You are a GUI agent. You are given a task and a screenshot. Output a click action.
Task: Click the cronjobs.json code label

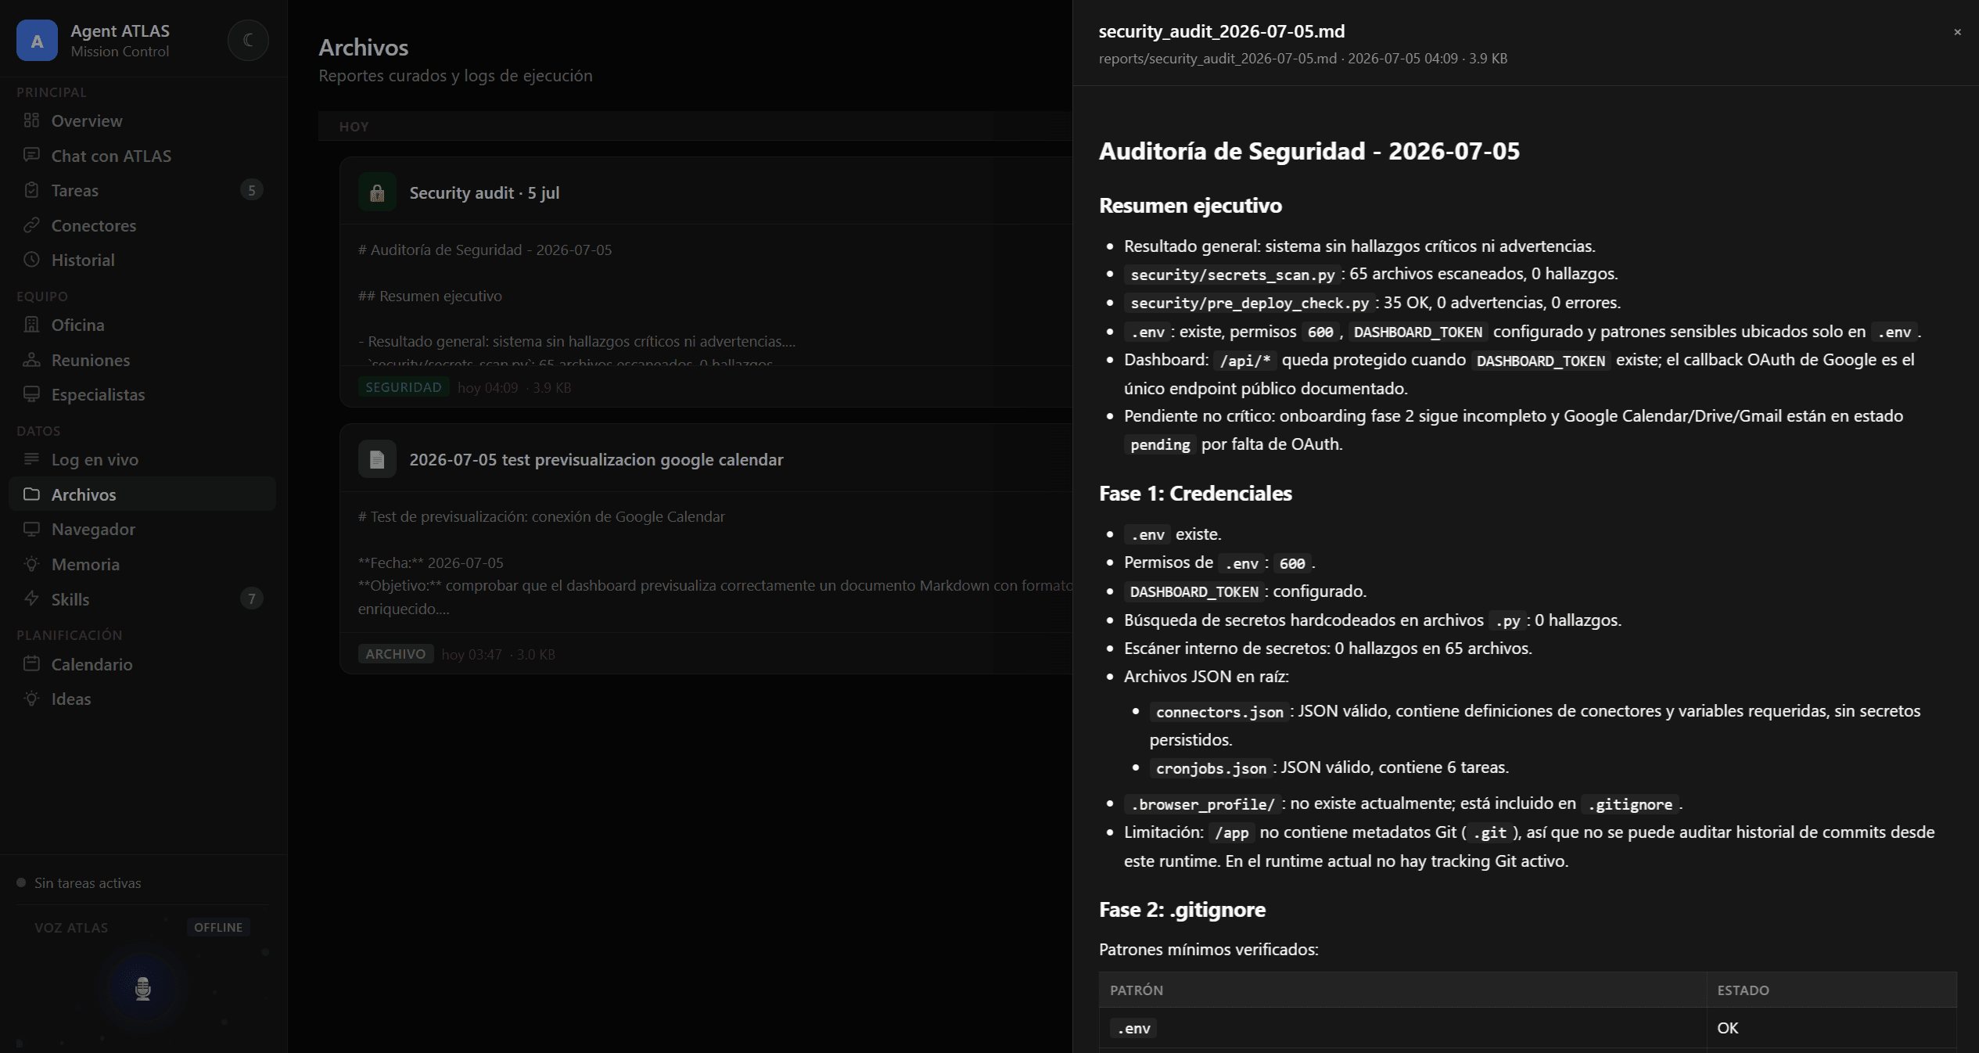point(1211,768)
